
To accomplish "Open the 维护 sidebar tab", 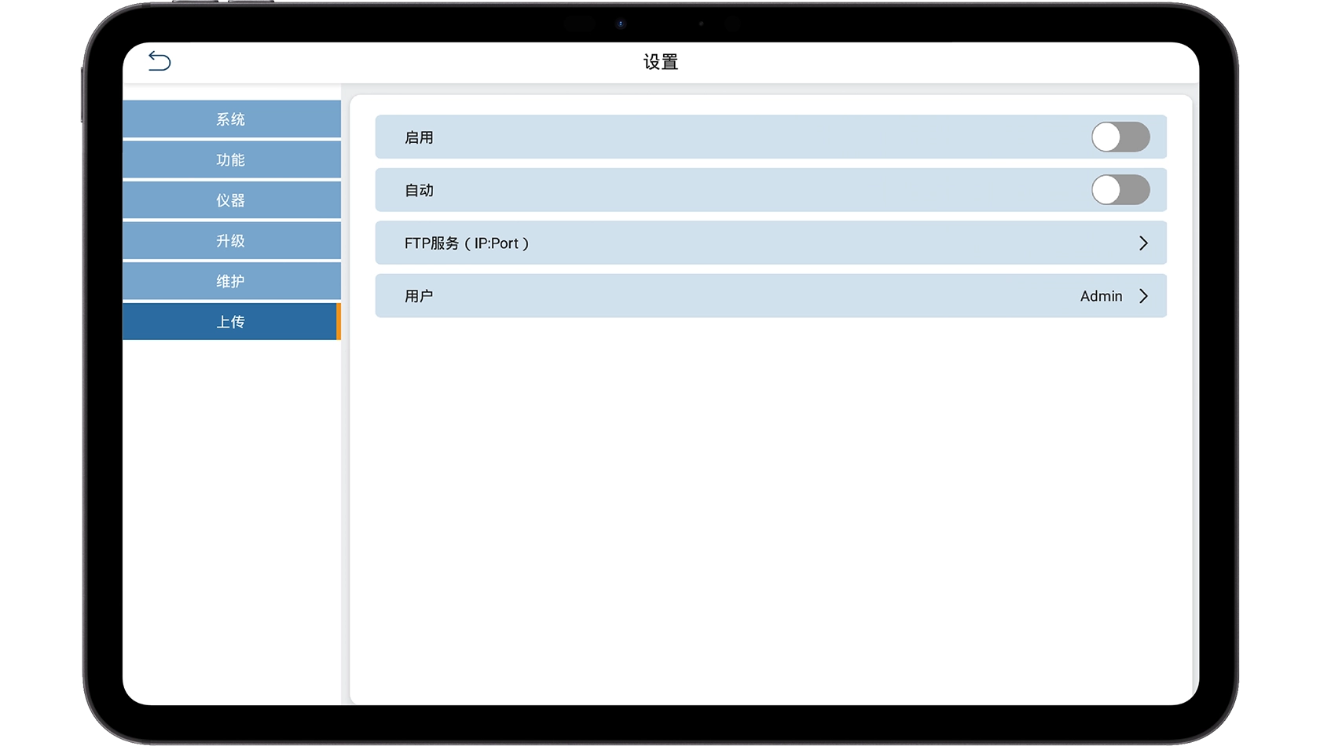I will point(231,281).
